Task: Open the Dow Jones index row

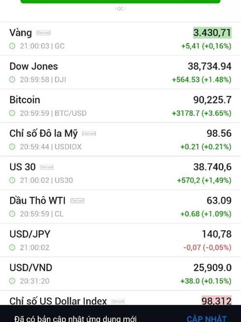Action: tap(120, 72)
